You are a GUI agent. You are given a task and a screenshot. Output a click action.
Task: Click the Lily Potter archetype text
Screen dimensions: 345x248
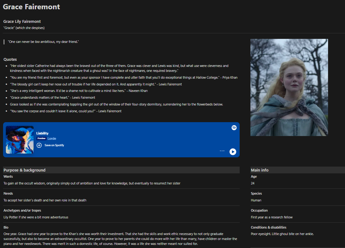pyautogui.click(x=36, y=217)
